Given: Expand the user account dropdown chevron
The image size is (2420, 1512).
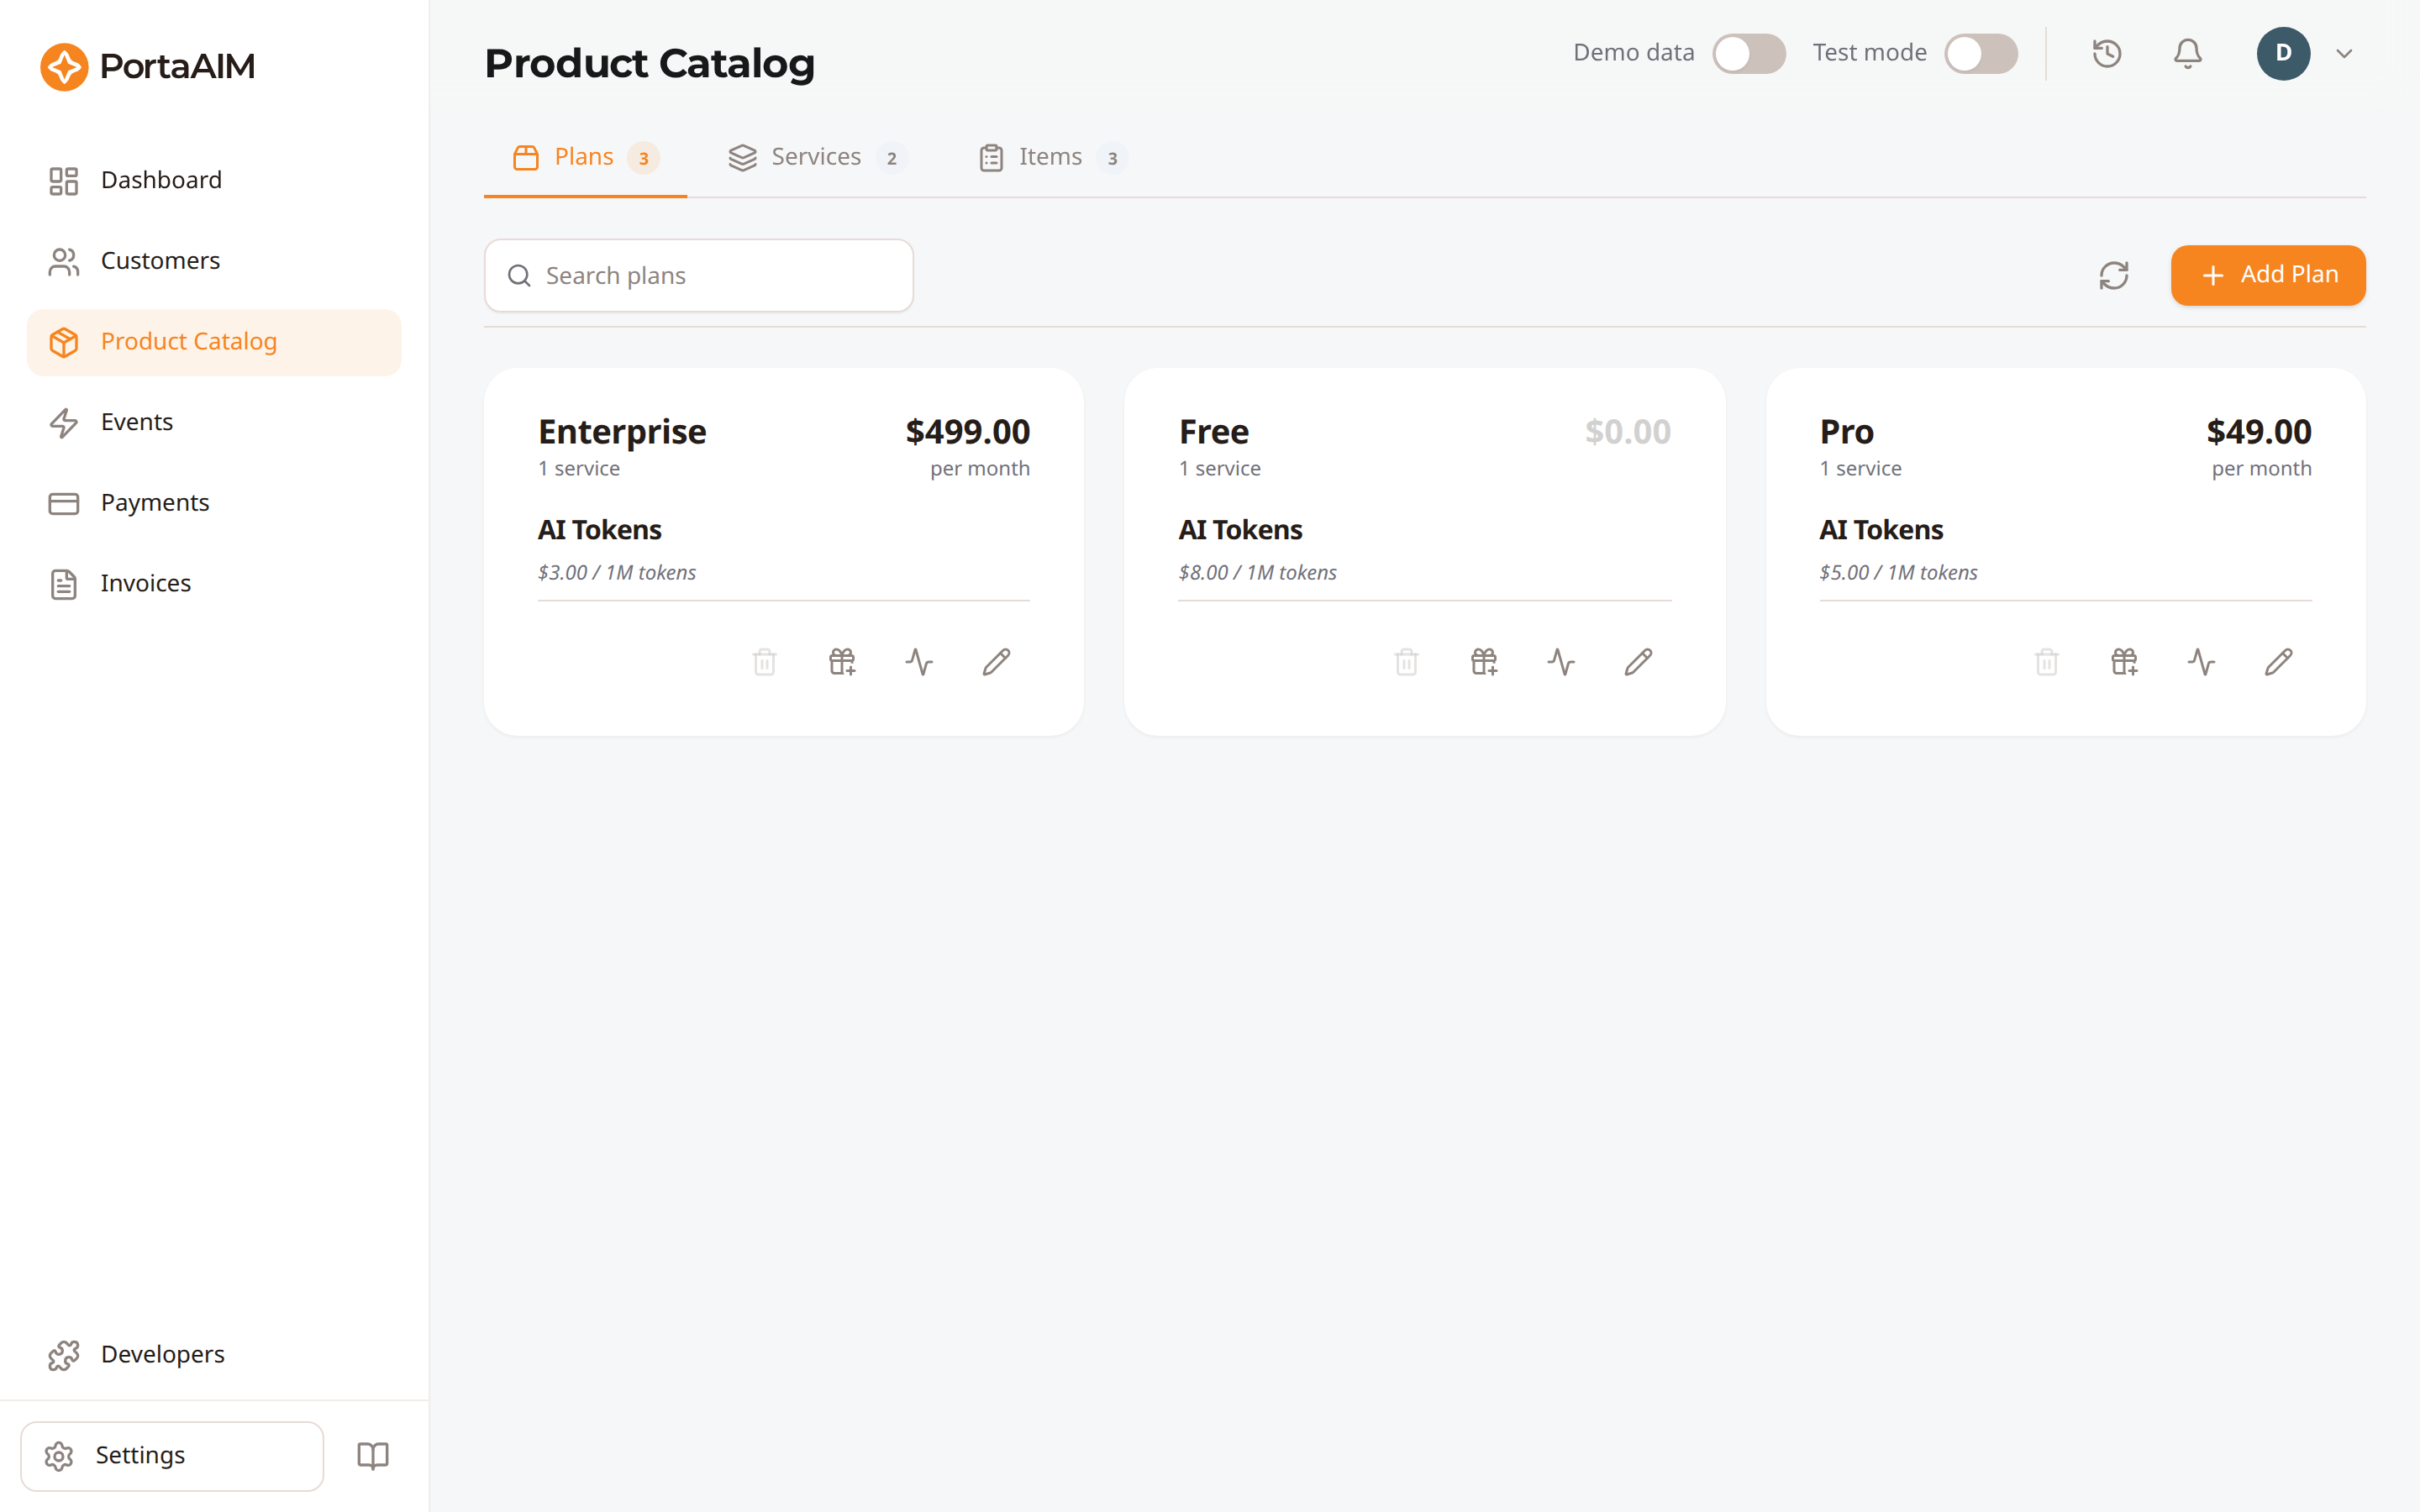Looking at the screenshot, I should 2344,54.
